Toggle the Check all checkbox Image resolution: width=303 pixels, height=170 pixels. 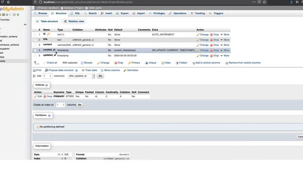click(x=44, y=63)
